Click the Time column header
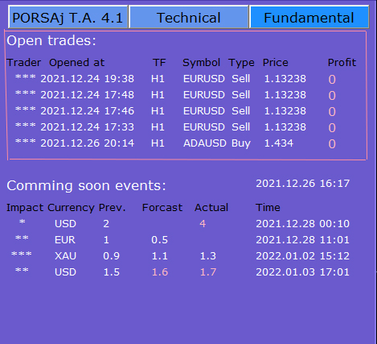Screen dimensions: 377x344 268,208
